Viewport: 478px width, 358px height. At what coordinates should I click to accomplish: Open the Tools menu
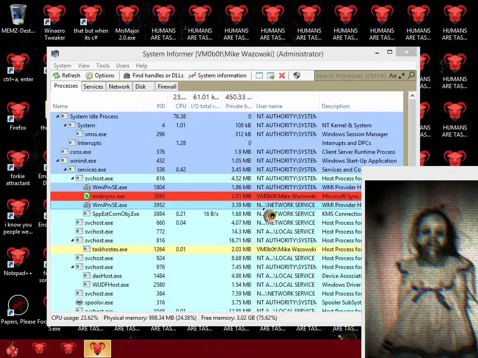[x=103, y=65]
